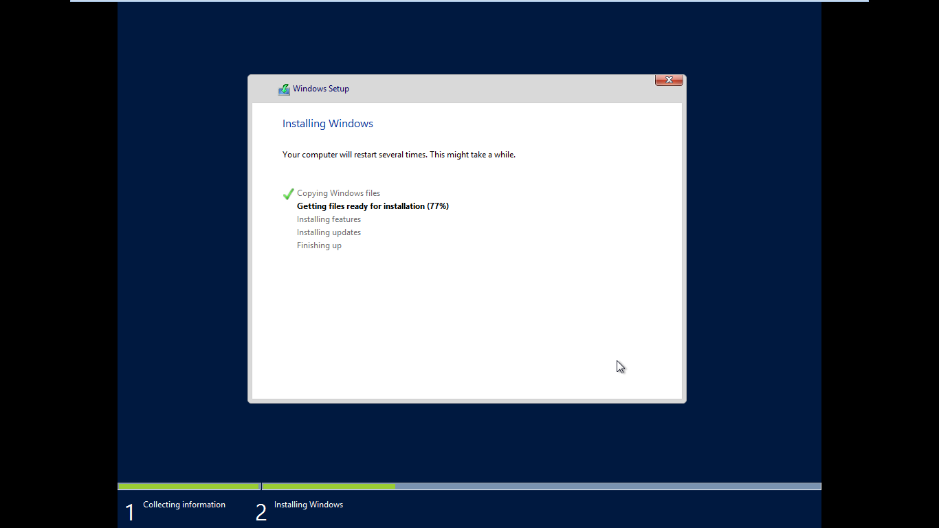939x528 pixels.
Task: Click the 77 percent progress status line
Action: click(x=372, y=206)
